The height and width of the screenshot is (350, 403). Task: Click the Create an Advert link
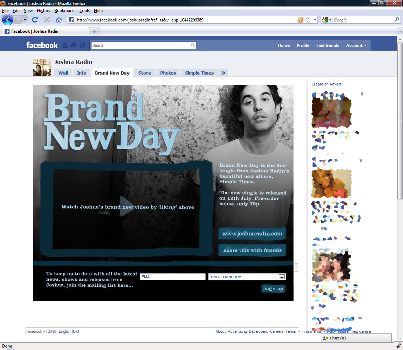tap(326, 84)
